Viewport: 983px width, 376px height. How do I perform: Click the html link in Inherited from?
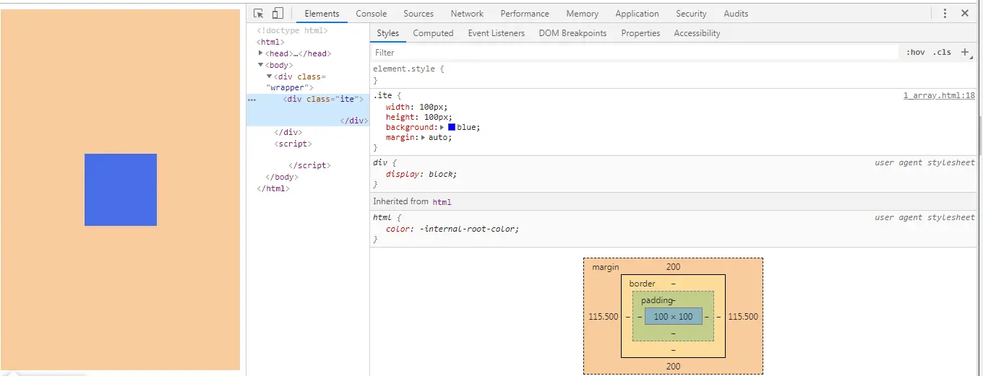pos(442,202)
